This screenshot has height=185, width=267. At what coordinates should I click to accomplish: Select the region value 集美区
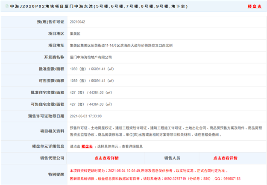pyautogui.click(x=75, y=34)
